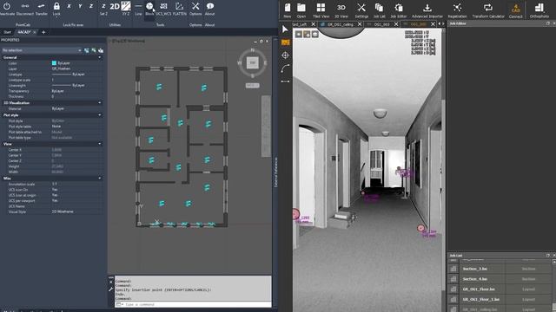Viewport: 556px width, 312px height.
Task: Select the Line tool in ribbon
Action: [138, 6]
